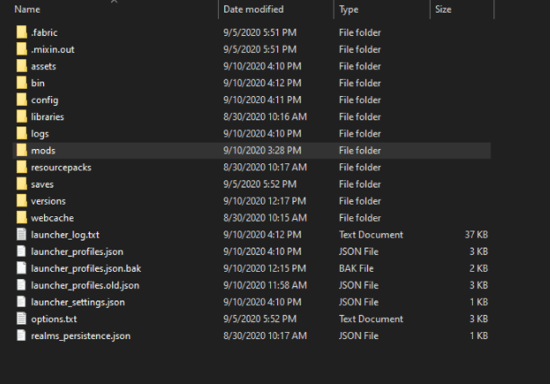550x384 pixels.
Task: Click the 'bin' folder name
Action: [x=38, y=83]
